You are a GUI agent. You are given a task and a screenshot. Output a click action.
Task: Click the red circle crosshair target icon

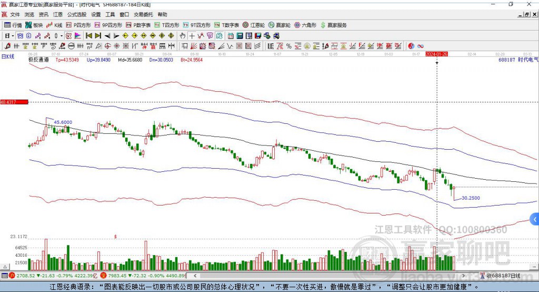click(x=107, y=46)
